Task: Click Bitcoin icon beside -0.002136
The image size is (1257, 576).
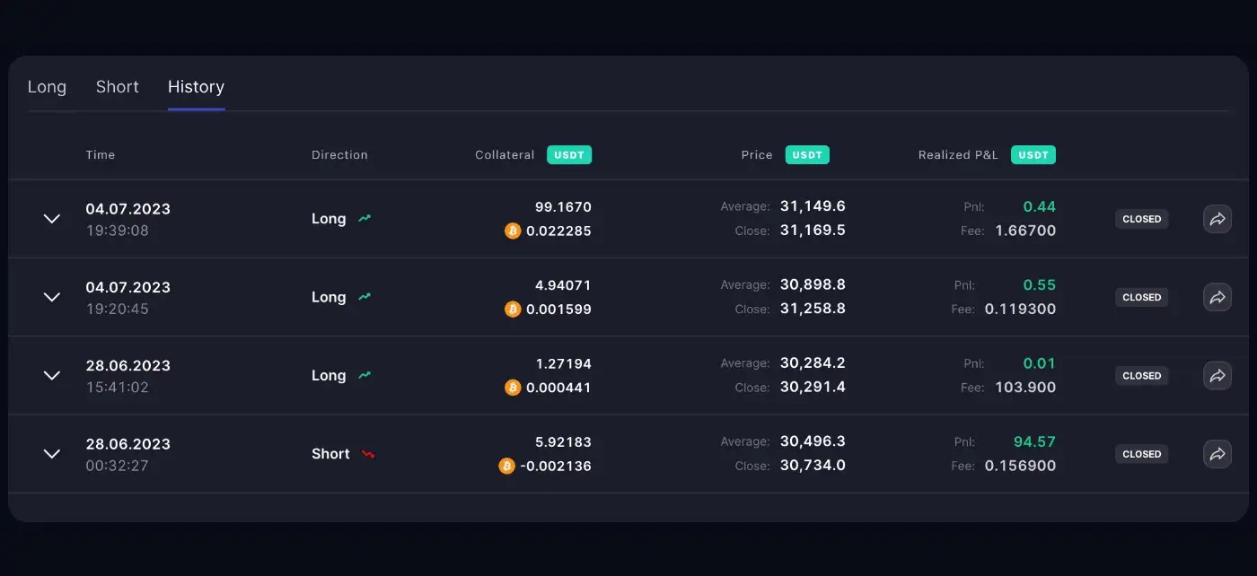Action: pyautogui.click(x=506, y=467)
